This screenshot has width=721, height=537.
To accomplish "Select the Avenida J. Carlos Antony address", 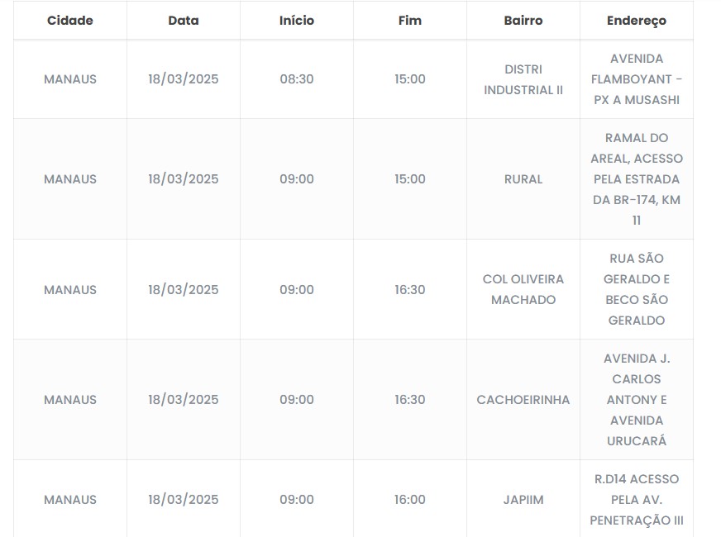I will coord(637,400).
